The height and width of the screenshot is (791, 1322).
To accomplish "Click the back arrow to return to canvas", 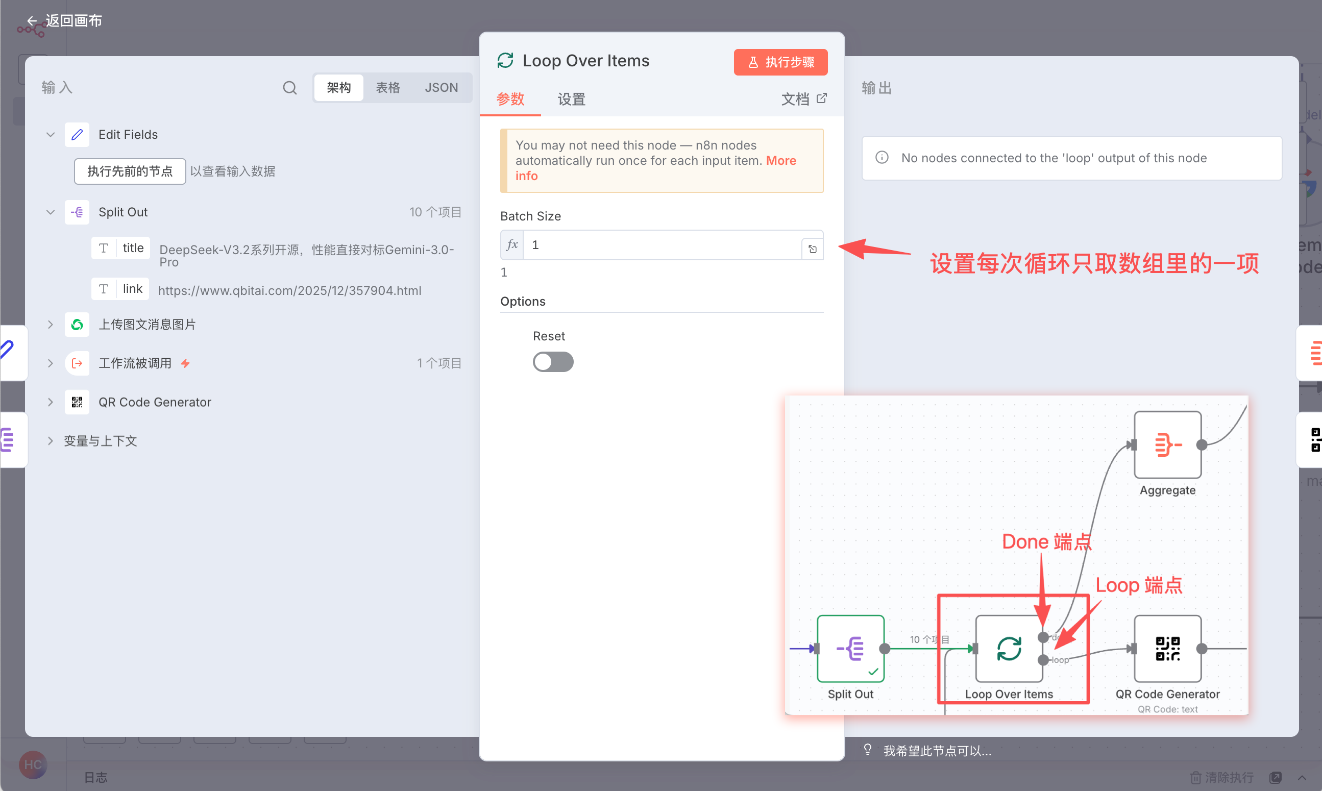I will [x=32, y=21].
